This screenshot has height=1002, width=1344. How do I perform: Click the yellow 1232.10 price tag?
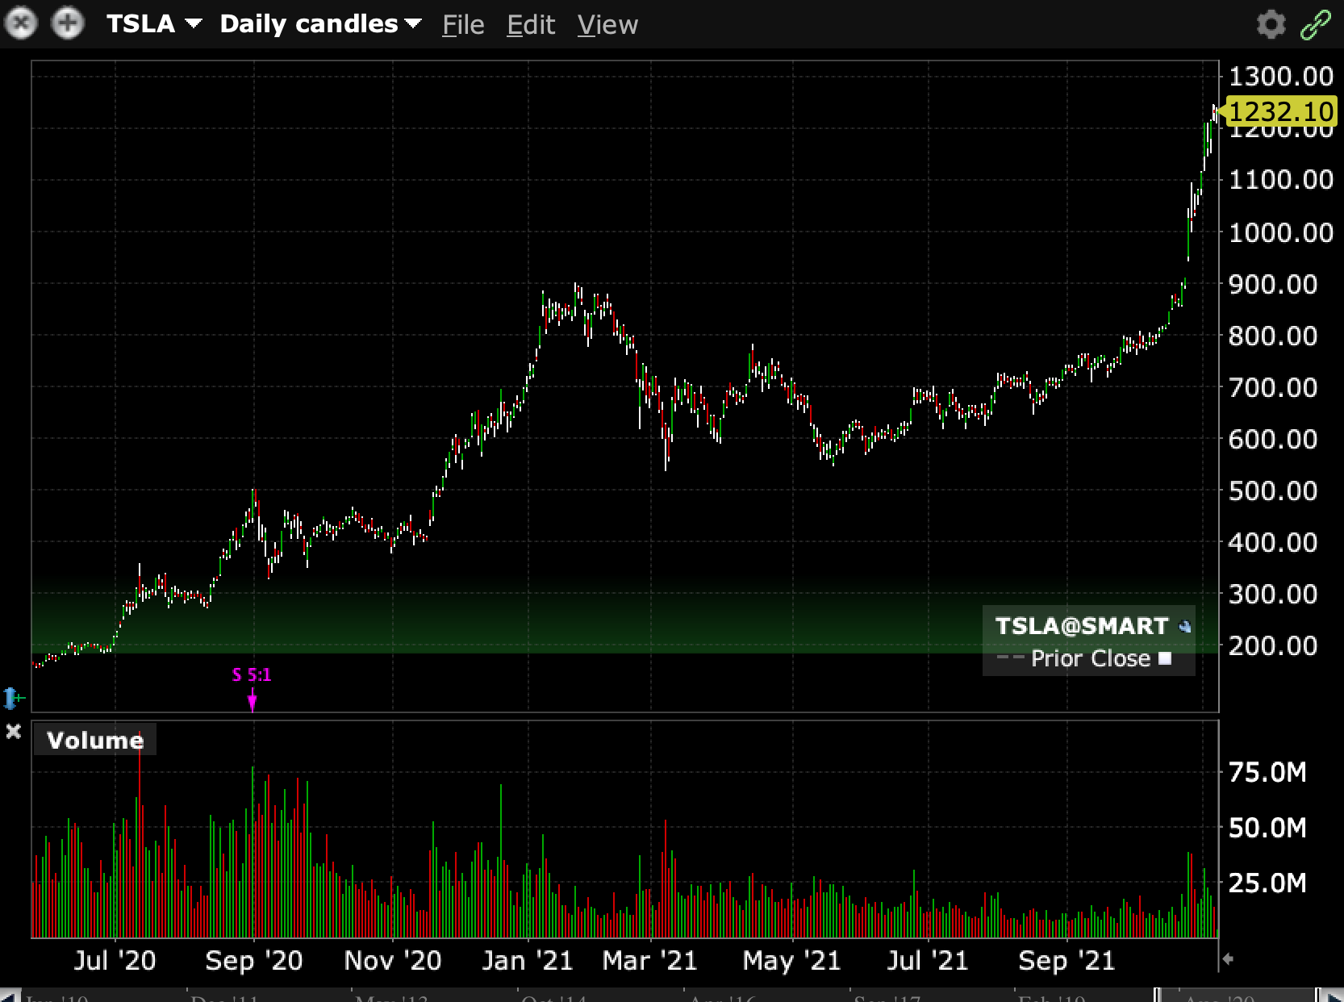(1279, 111)
